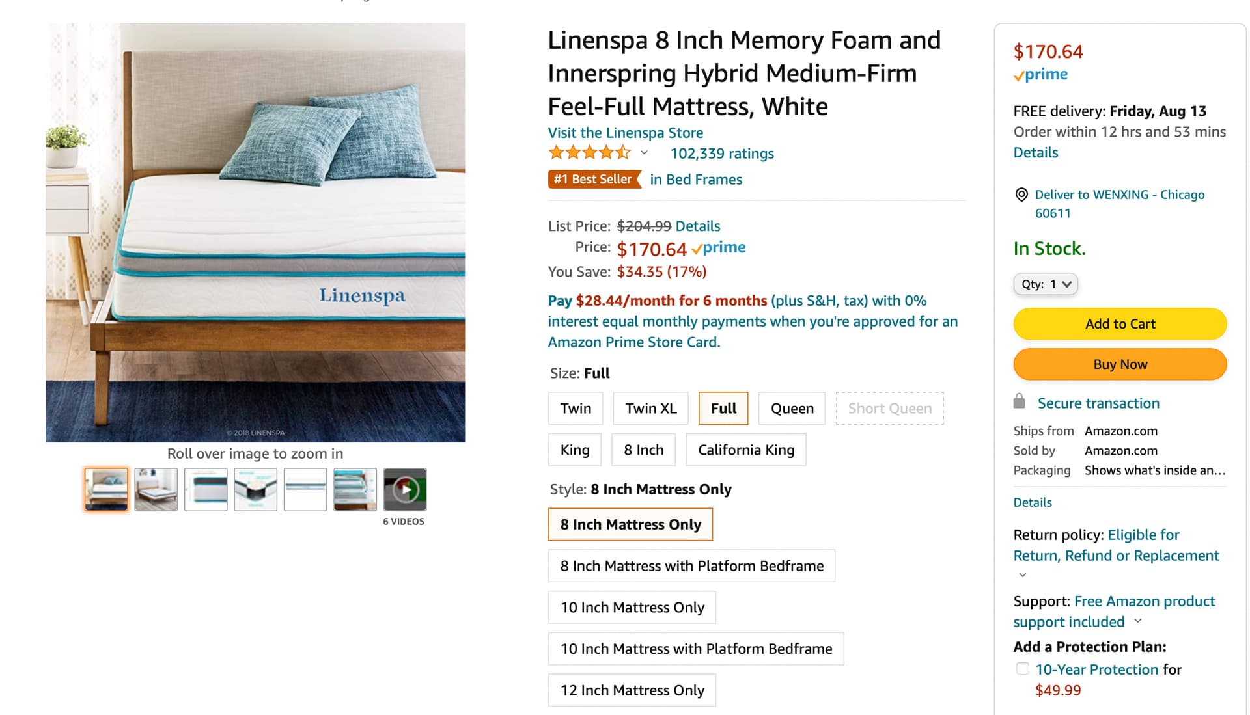
Task: Expand the star ratings breakdown chevron
Action: 644,153
